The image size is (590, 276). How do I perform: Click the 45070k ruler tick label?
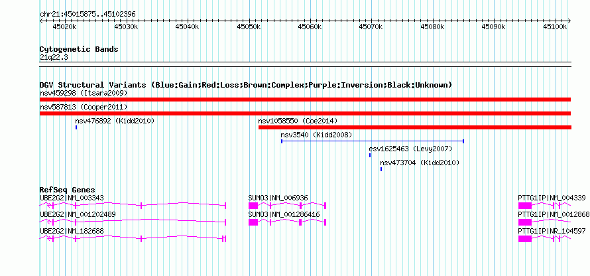371,27
